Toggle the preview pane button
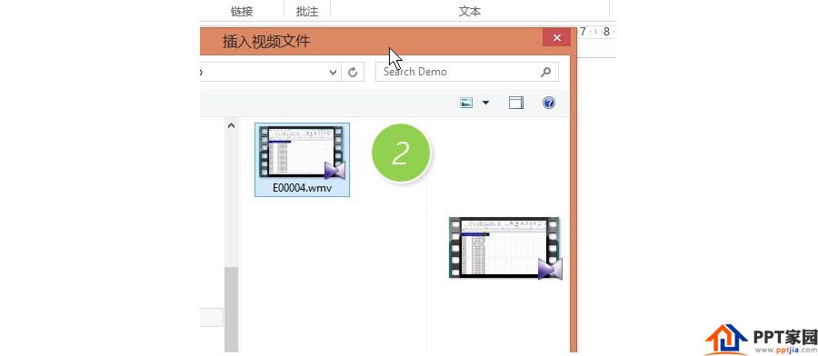The image size is (818, 356). (x=516, y=103)
